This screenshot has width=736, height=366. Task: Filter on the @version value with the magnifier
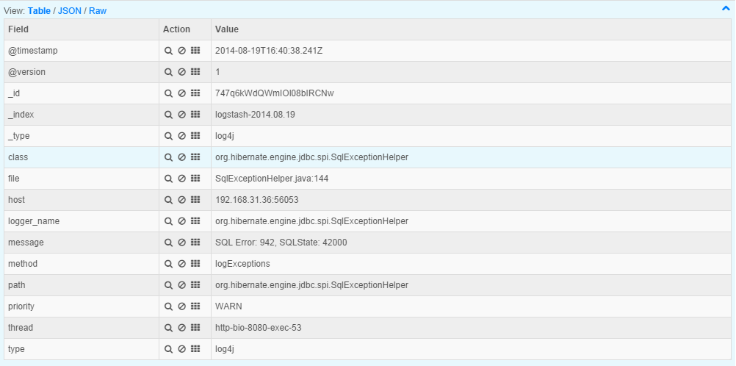[x=168, y=72]
